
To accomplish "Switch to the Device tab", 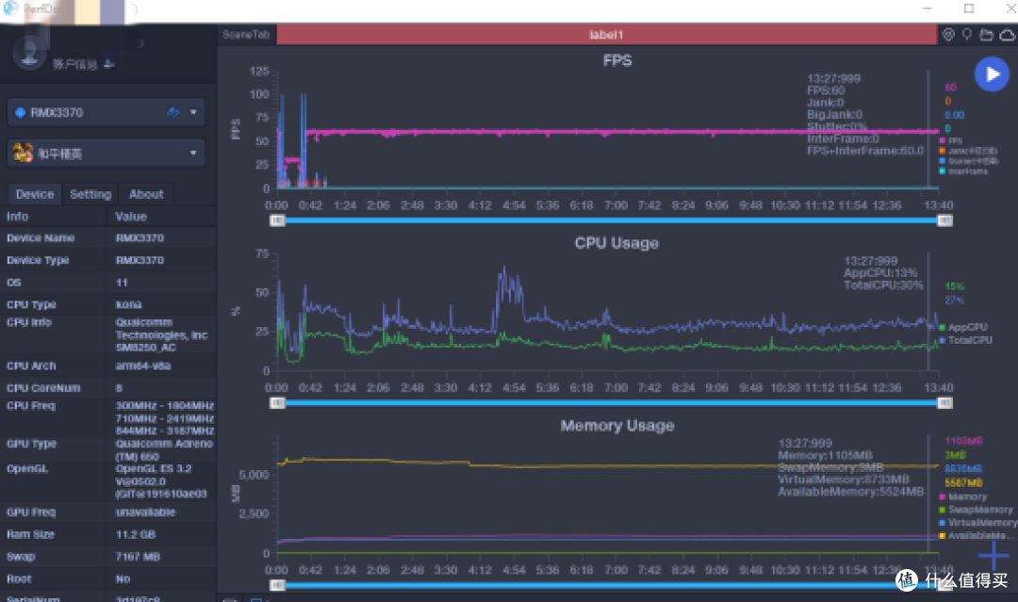I will point(35,194).
